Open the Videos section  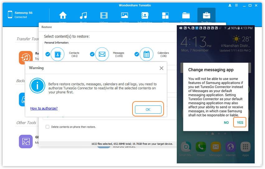(x=104, y=16)
